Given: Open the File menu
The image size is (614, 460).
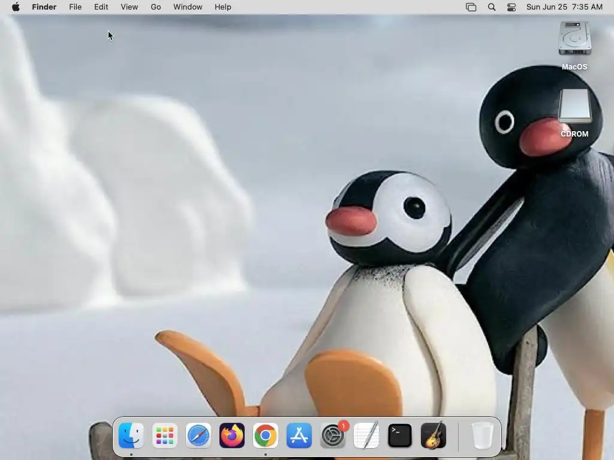Looking at the screenshot, I should click(75, 7).
